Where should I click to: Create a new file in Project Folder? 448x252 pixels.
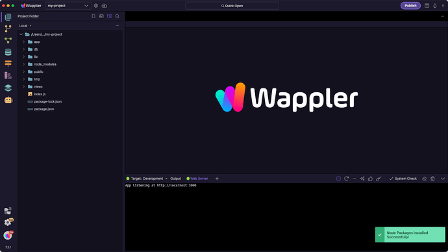[93, 16]
